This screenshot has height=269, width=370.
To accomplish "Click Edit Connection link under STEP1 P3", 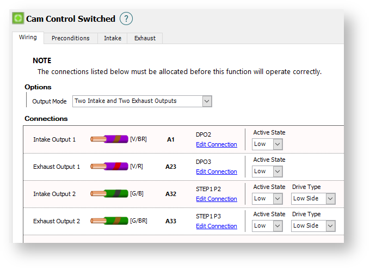I will [x=216, y=226].
